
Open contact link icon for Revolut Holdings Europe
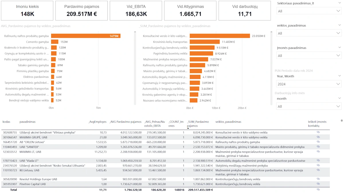point(318,179)
